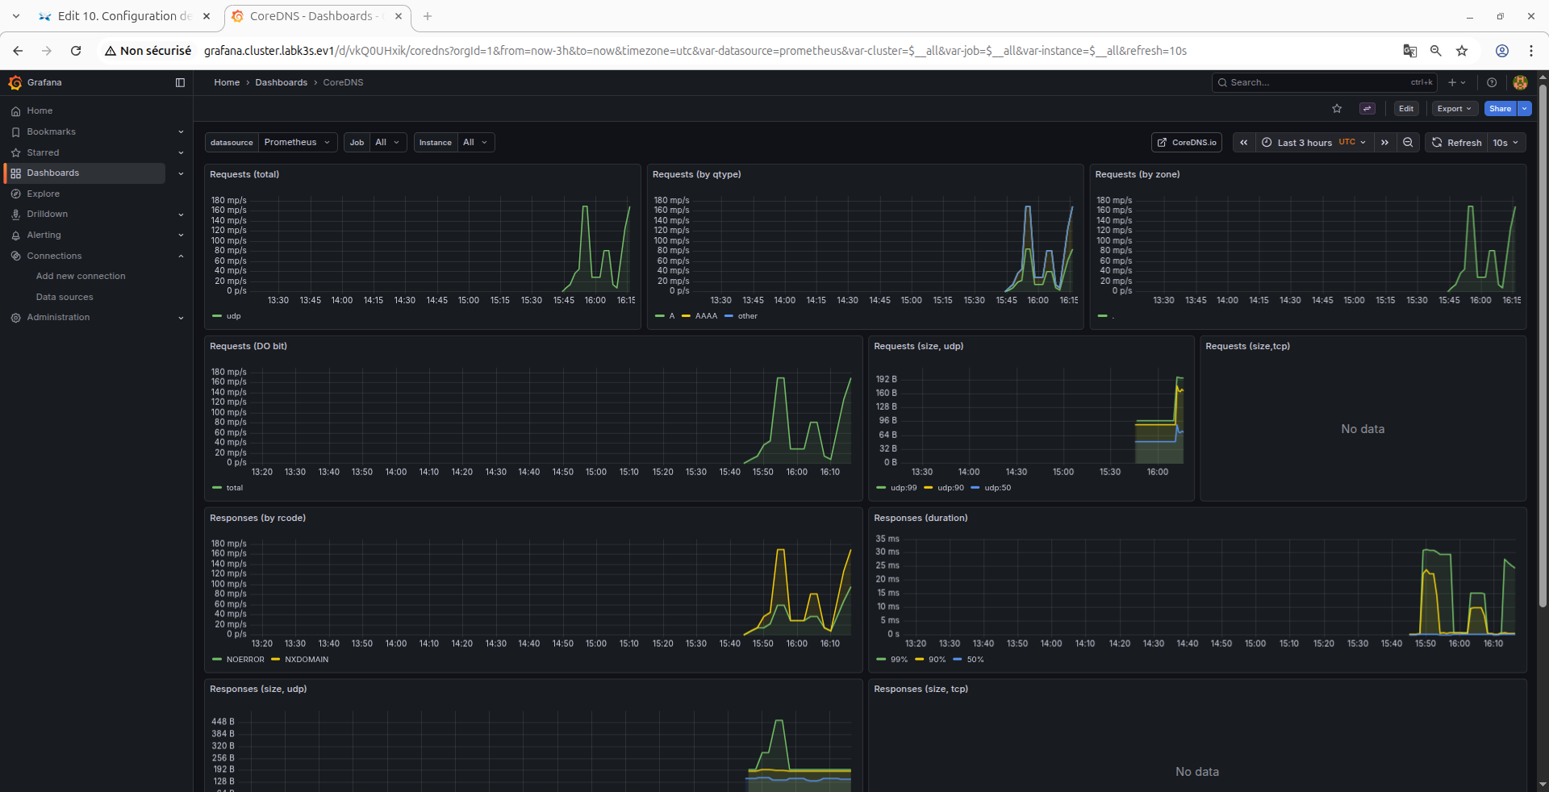Click the Edit dashboard button
The width and height of the screenshot is (1549, 792).
[1406, 109]
